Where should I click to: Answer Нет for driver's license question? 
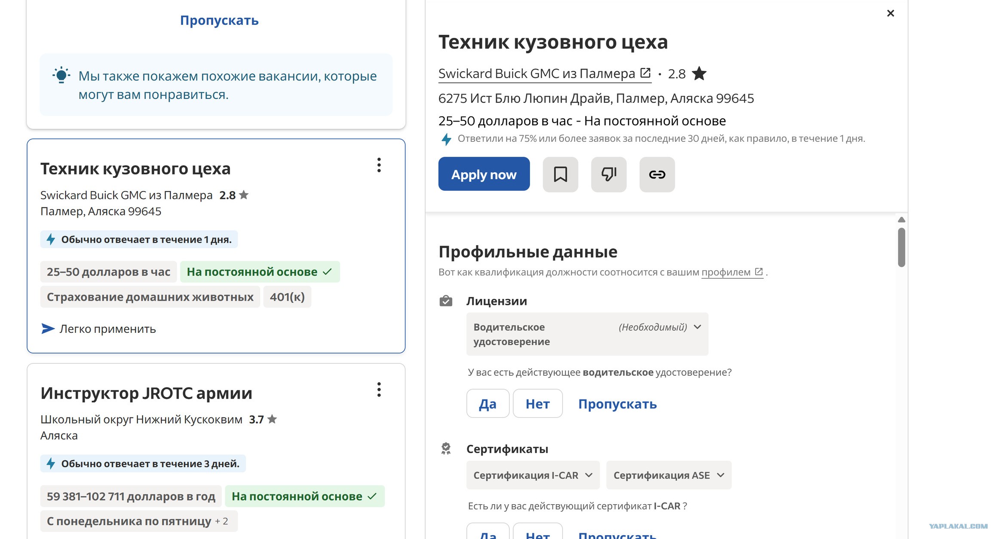coord(538,403)
